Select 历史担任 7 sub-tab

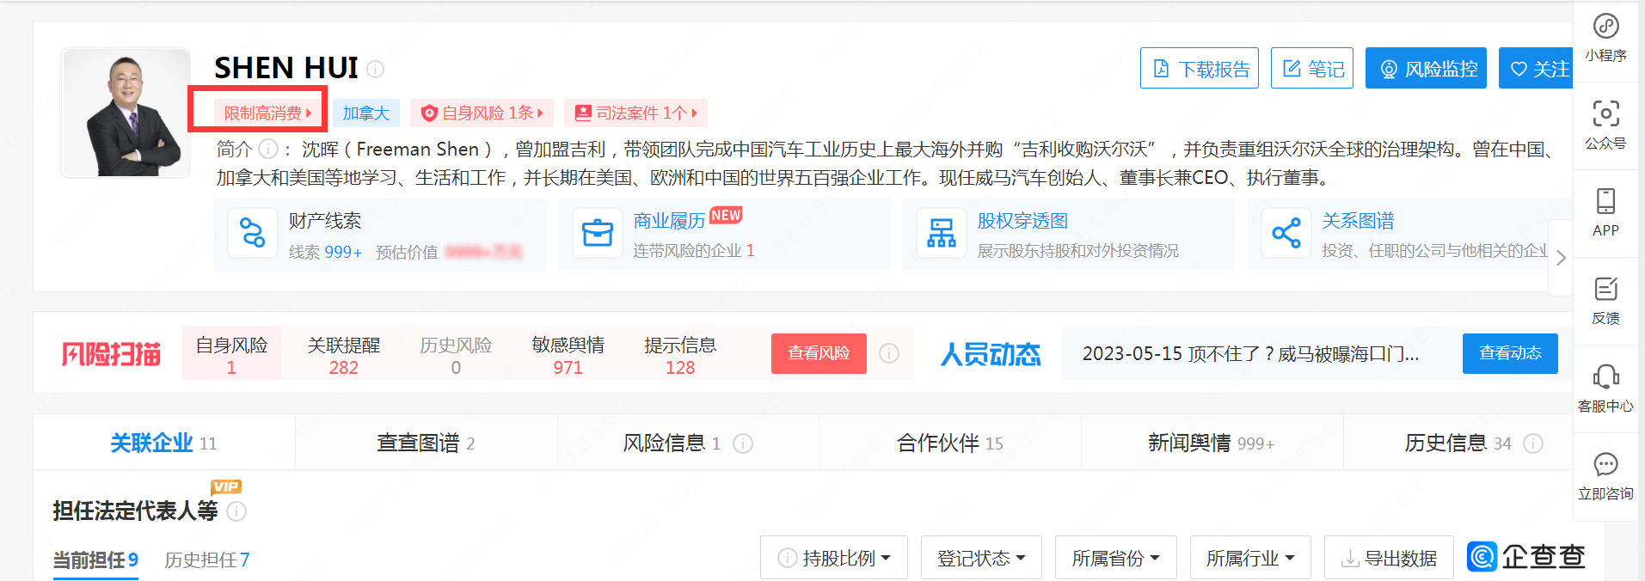pyautogui.click(x=207, y=560)
